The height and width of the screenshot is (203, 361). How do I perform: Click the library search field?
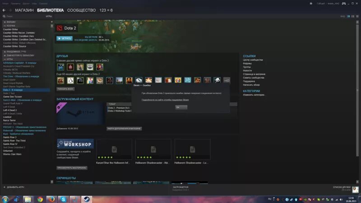click(x=23, y=16)
